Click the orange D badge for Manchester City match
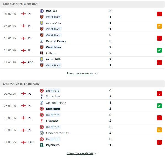The height and width of the screenshot is (159, 166). pyautogui.click(x=159, y=130)
